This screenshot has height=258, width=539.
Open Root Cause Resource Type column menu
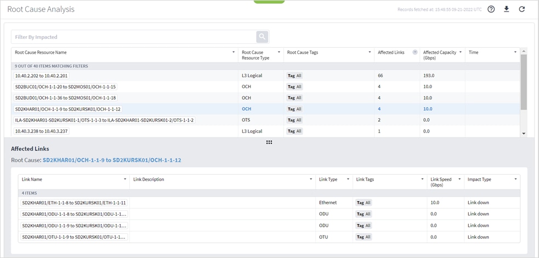(x=279, y=52)
